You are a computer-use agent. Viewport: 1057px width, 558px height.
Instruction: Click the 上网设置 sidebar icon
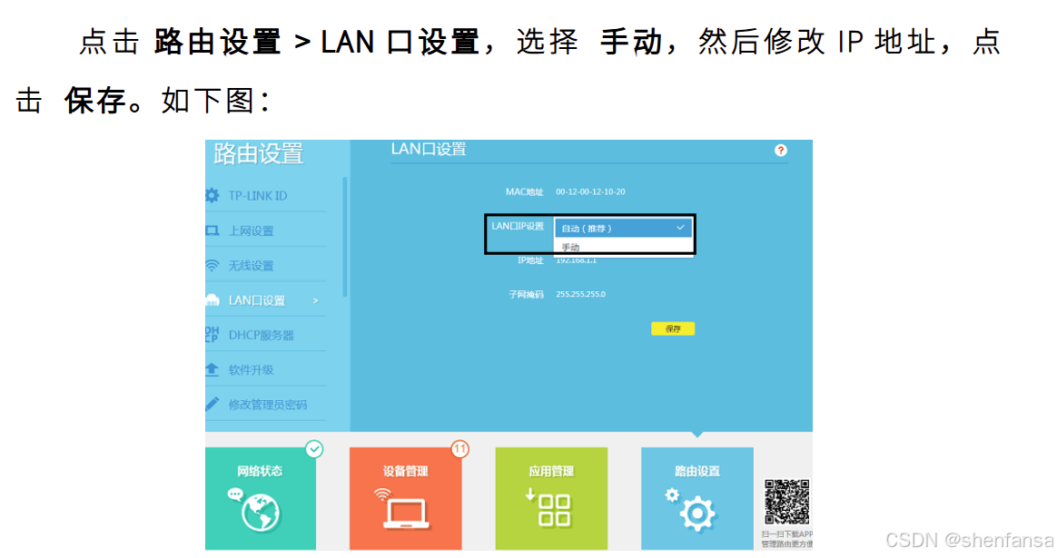[212, 230]
